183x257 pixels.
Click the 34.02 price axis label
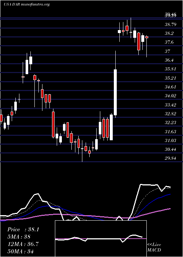(171, 96)
